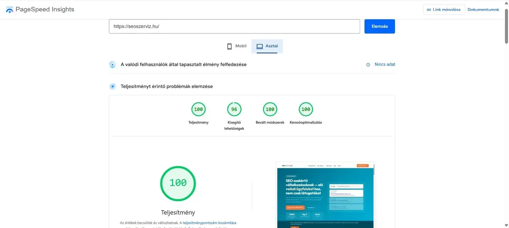Copy link with Link másolása button

pyautogui.click(x=443, y=10)
